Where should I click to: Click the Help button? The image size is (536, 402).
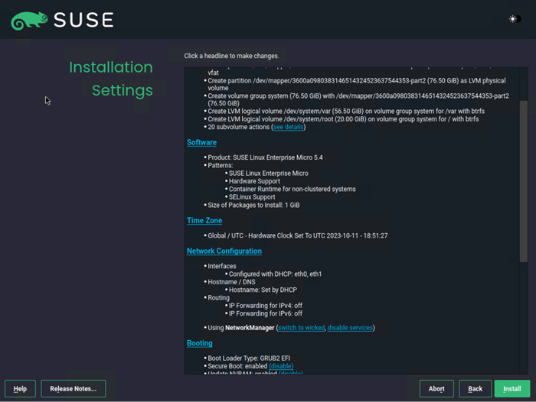(x=20, y=389)
